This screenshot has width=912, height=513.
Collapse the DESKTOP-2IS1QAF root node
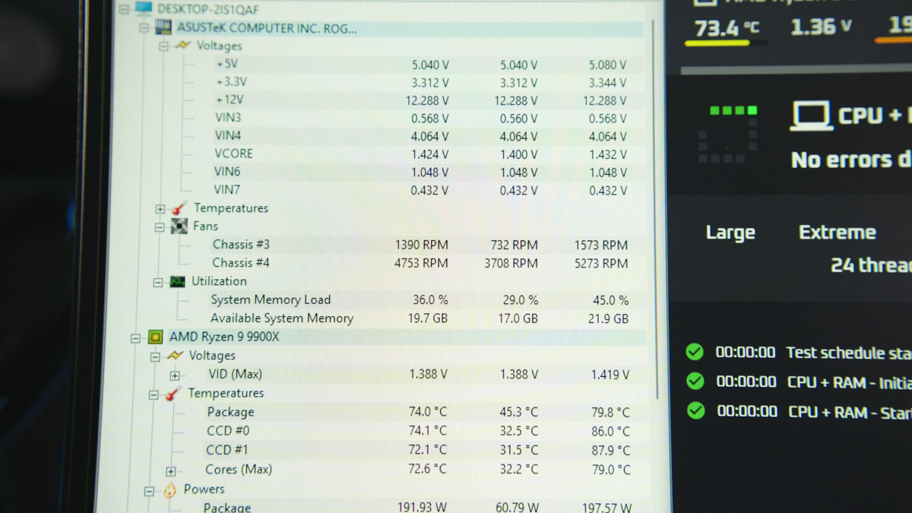124,9
